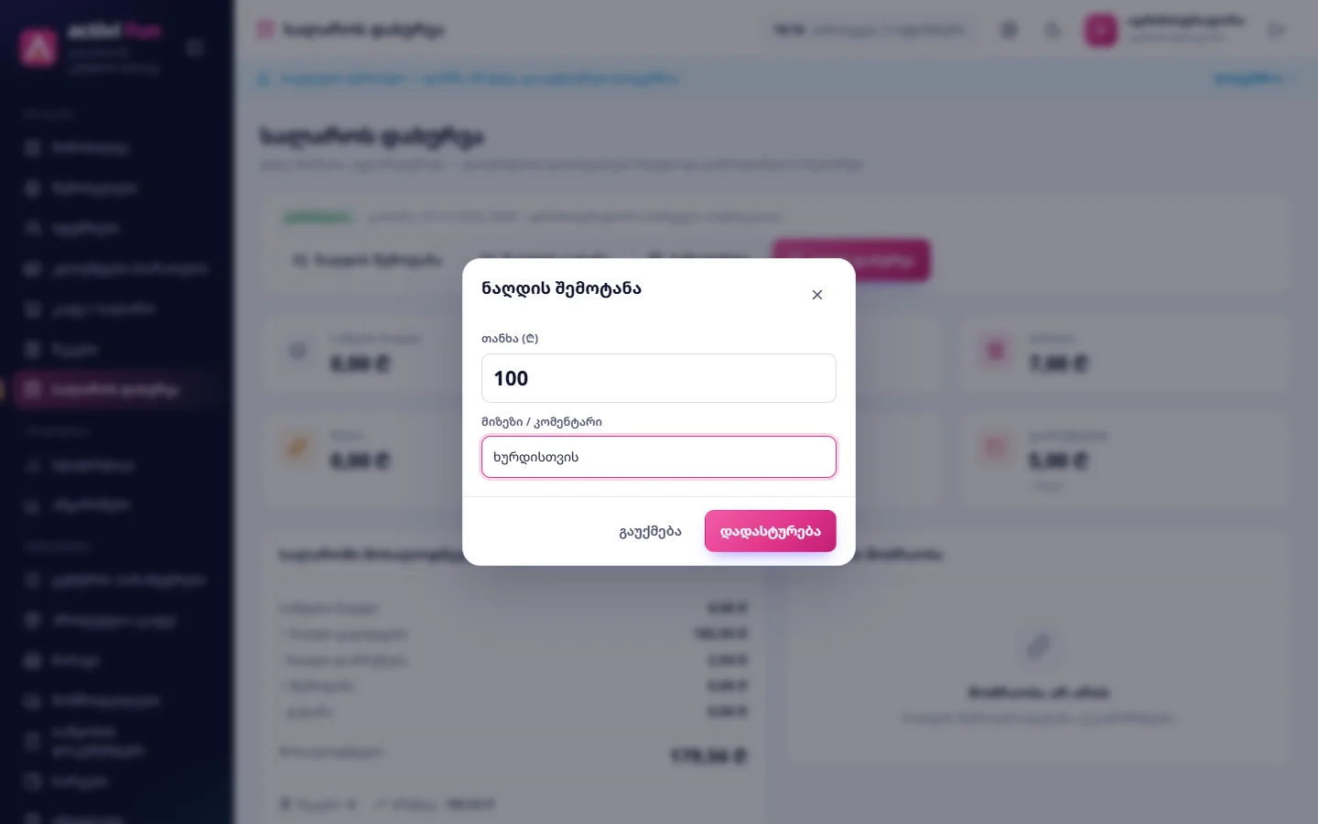Click the pink A app logo
The height and width of the screenshot is (824, 1318).
click(38, 48)
